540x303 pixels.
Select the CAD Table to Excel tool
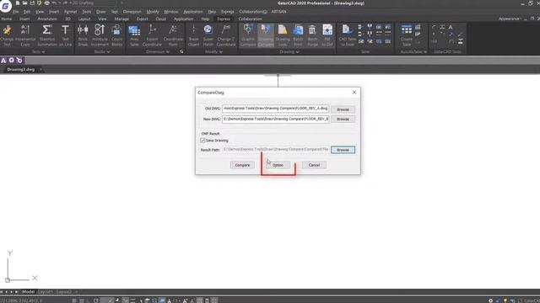tap(347, 35)
